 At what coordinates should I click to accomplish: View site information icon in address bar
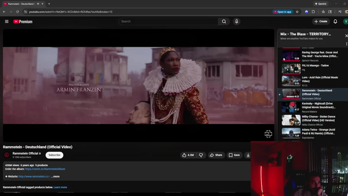coord(25,12)
